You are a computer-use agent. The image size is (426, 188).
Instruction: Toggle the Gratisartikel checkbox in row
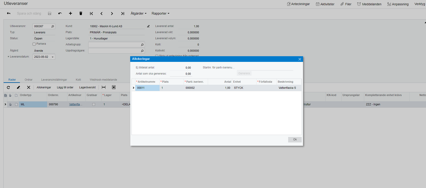pyautogui.click(x=93, y=104)
